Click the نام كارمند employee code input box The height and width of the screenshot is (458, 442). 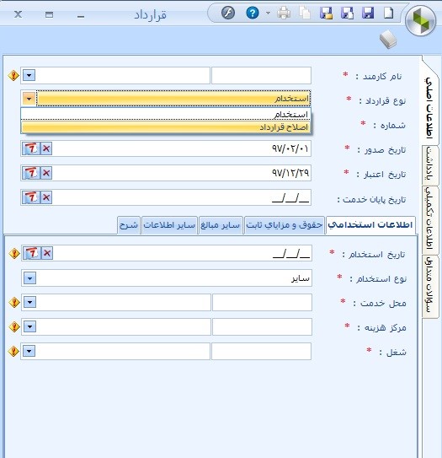point(261,76)
